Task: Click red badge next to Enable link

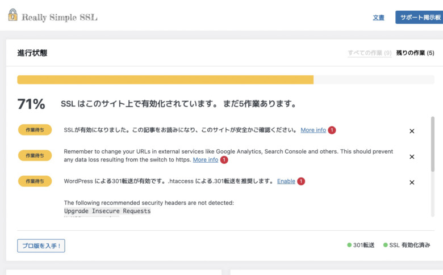Action: [x=301, y=181]
